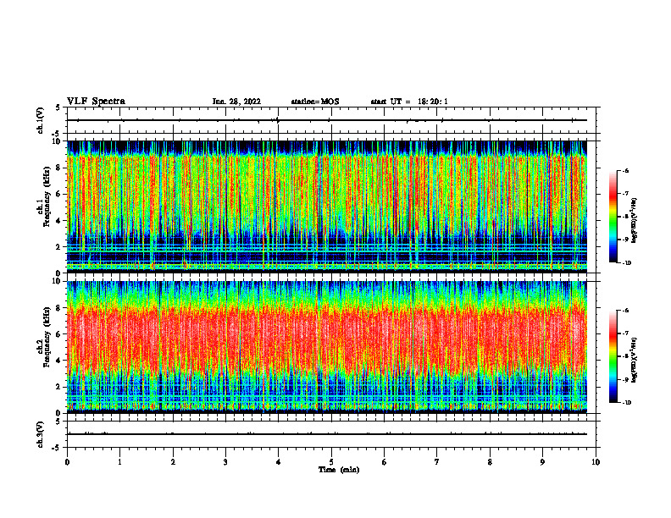Click time axis tick label "1"
The width and height of the screenshot is (671, 518).
[119, 462]
